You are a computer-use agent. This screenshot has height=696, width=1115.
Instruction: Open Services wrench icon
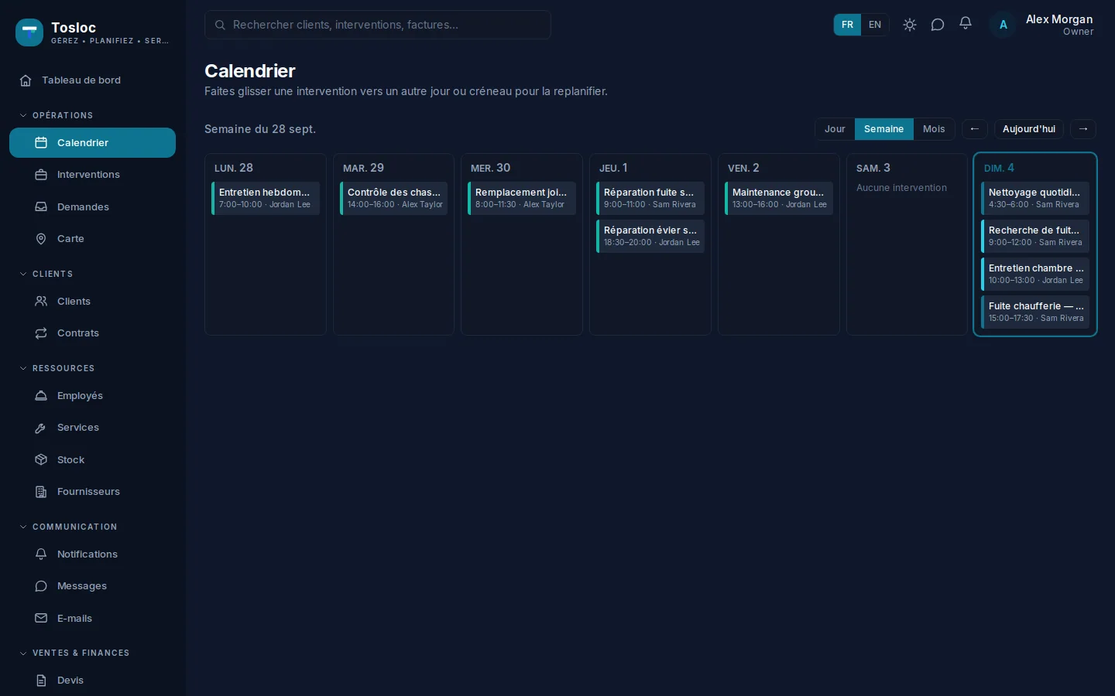41,428
